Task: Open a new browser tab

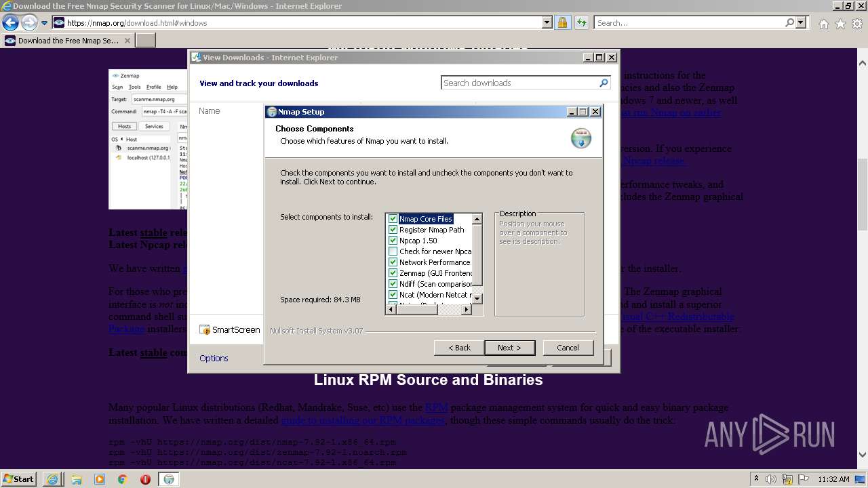Action: pyautogui.click(x=146, y=41)
